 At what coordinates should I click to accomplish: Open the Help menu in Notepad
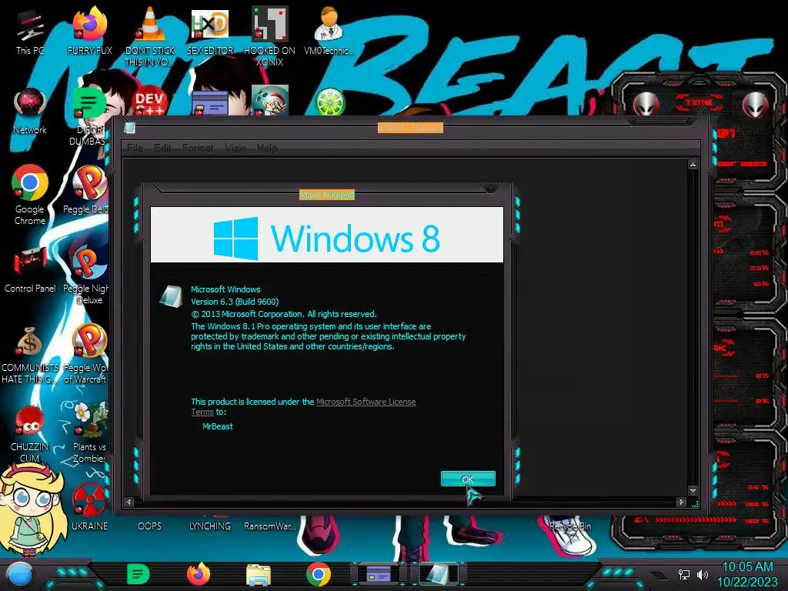pos(267,148)
